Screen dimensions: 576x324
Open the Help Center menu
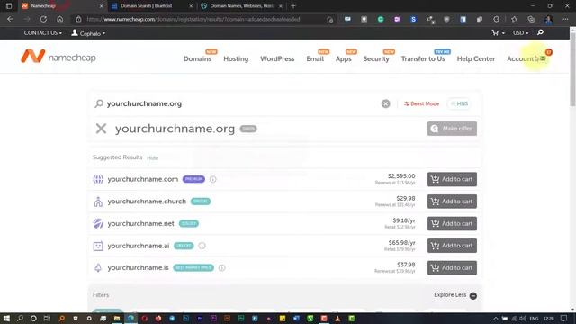(476, 58)
